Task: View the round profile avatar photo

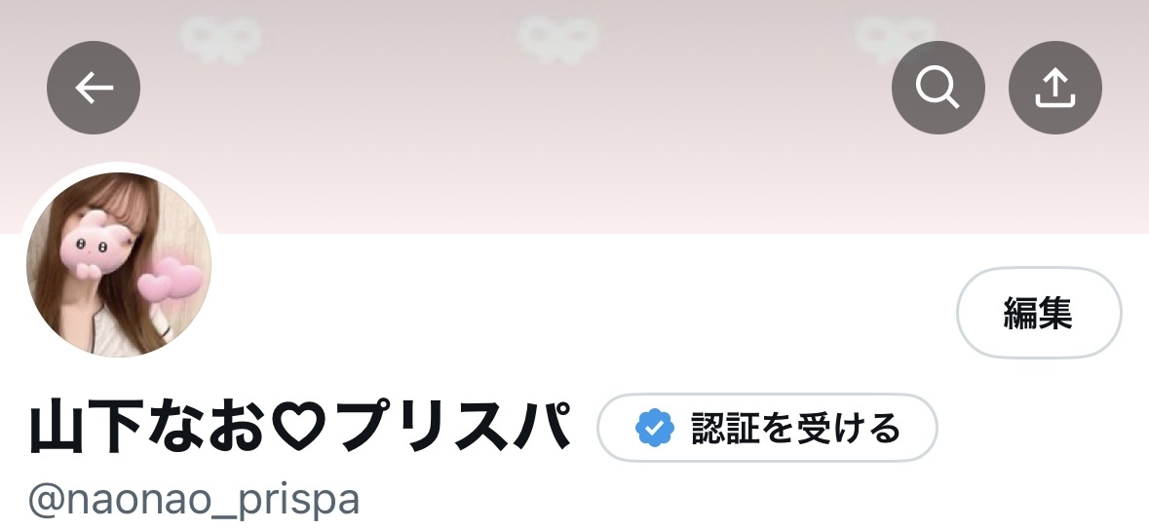Action: 119,265
